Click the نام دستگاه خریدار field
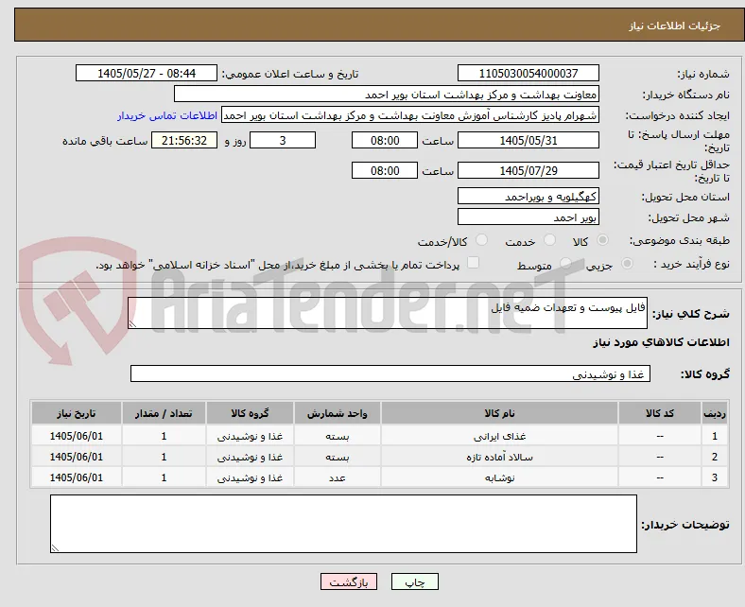 pyautogui.click(x=387, y=95)
